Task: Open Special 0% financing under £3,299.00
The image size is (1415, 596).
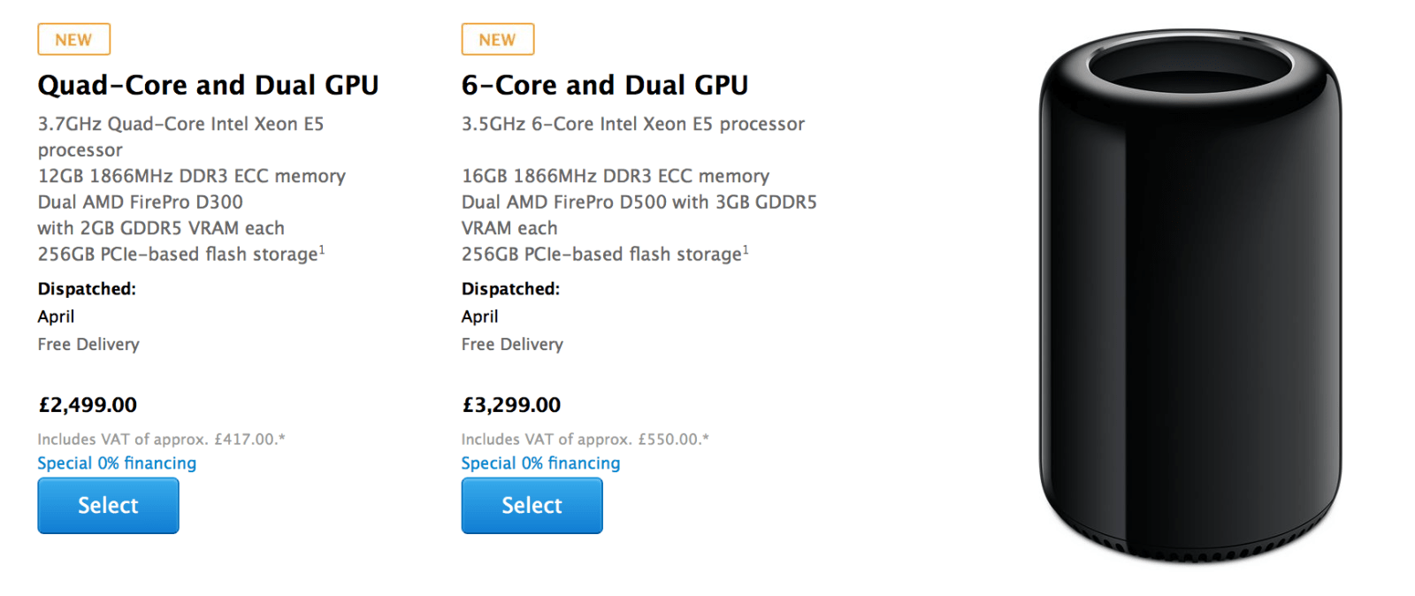Action: pyautogui.click(x=540, y=463)
